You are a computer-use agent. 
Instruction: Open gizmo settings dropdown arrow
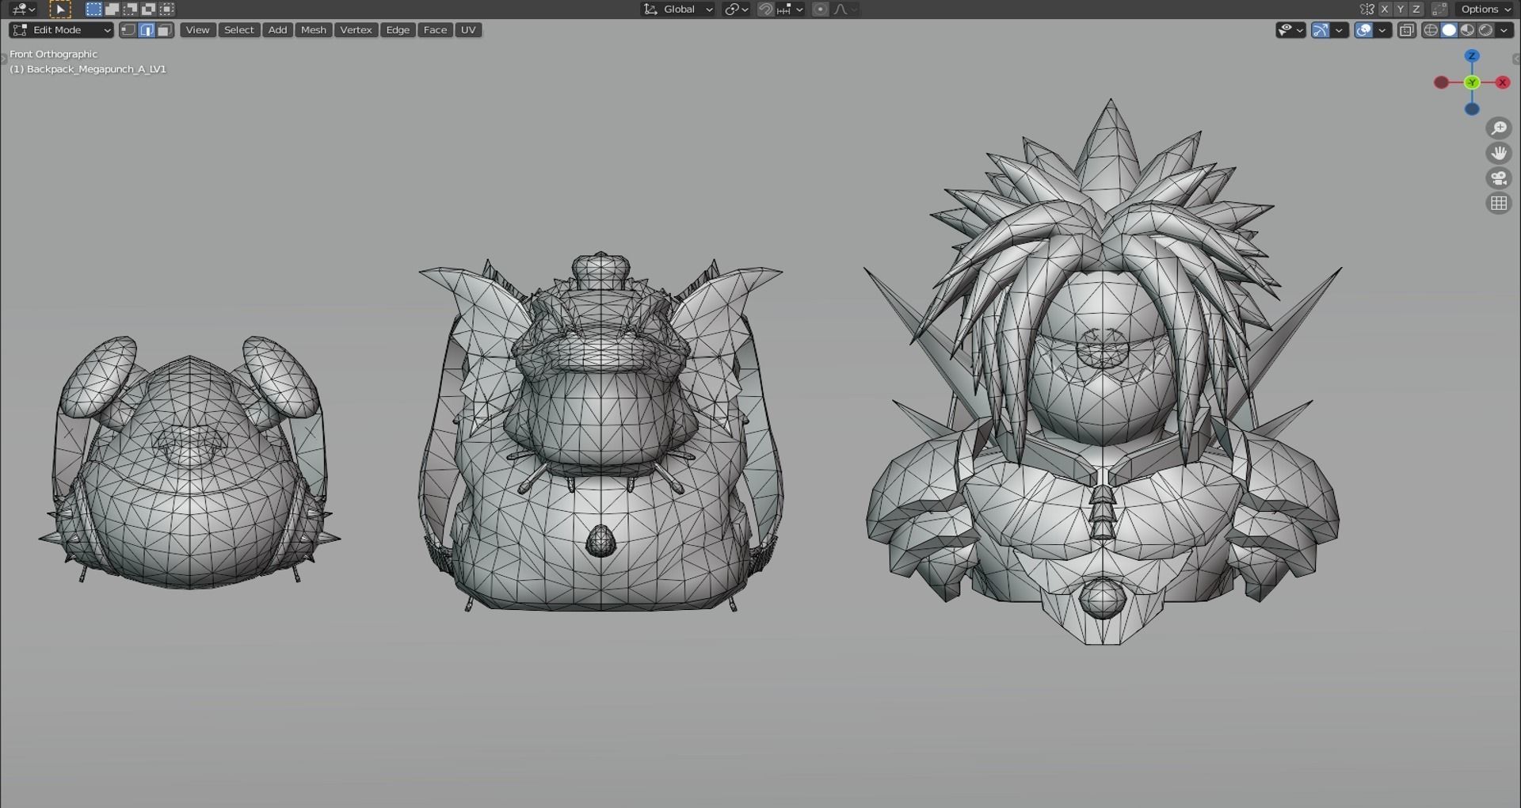point(1339,30)
